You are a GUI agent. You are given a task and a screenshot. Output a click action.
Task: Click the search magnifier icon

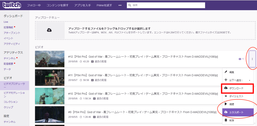pyautogui.click(x=130, y=5)
